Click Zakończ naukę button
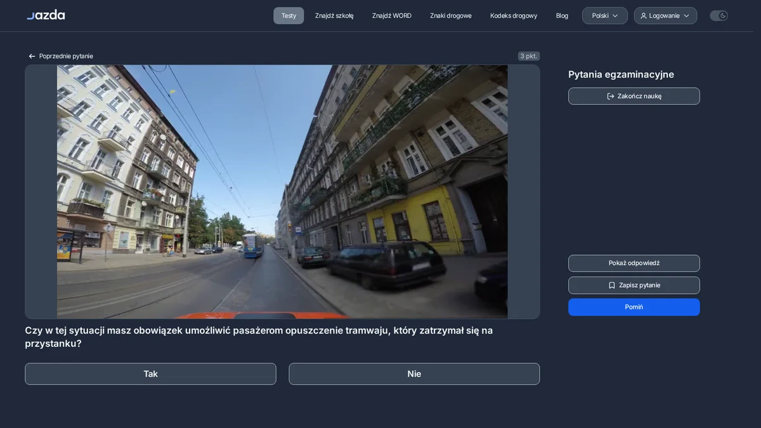 (x=634, y=96)
